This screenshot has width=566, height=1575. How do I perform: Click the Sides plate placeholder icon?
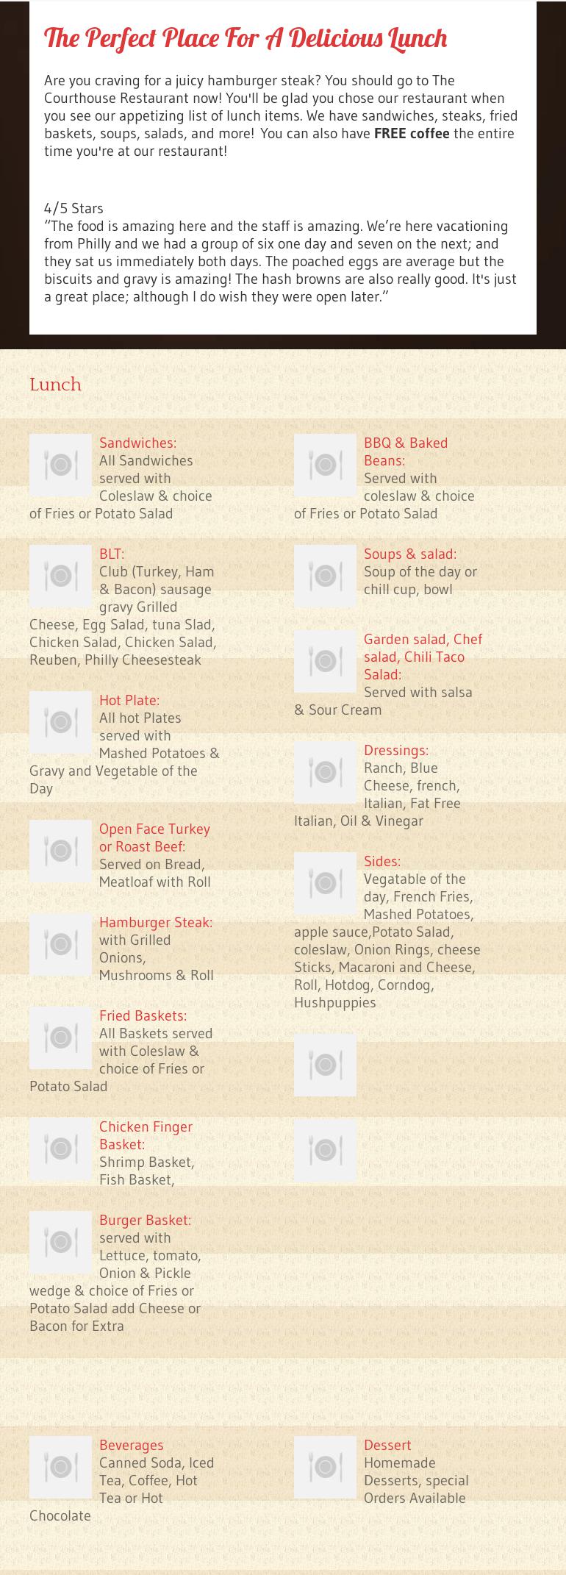pos(325,883)
